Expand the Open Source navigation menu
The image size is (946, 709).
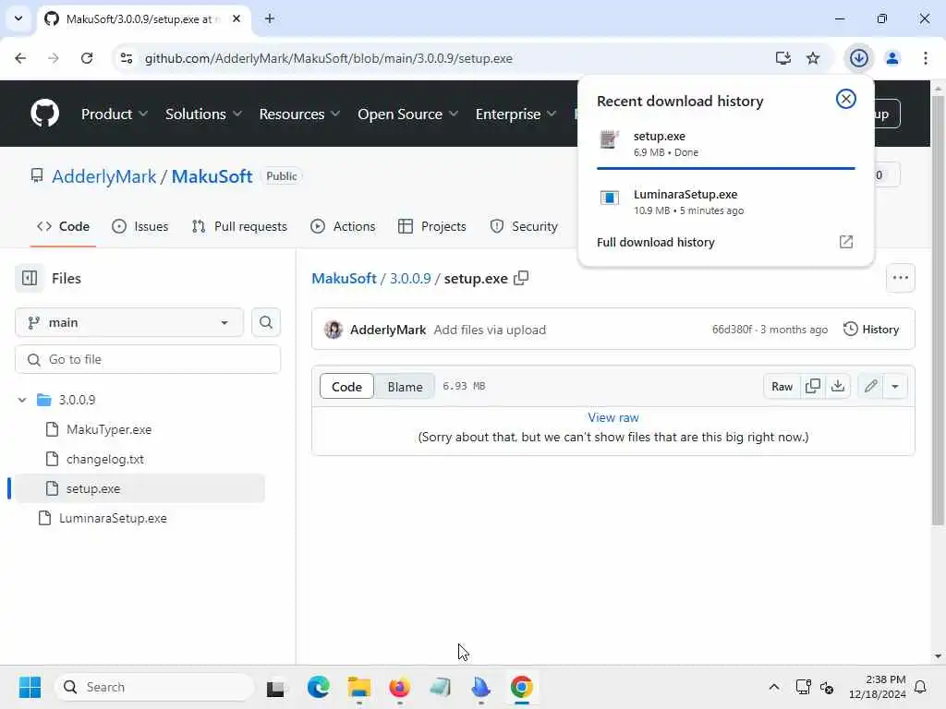click(x=407, y=114)
